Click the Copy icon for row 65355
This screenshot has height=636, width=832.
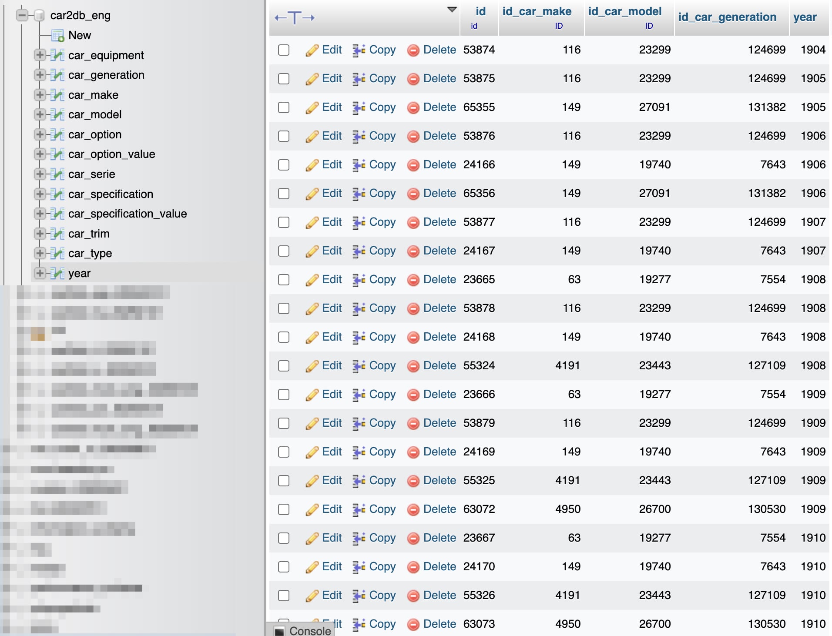coord(359,107)
